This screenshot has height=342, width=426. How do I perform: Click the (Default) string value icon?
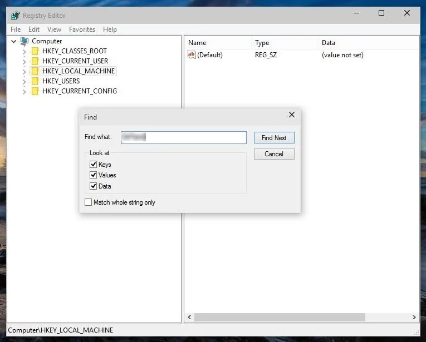click(x=192, y=55)
